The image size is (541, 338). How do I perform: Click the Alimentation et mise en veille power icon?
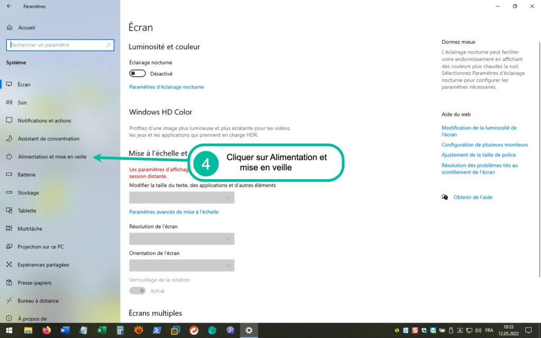point(9,157)
